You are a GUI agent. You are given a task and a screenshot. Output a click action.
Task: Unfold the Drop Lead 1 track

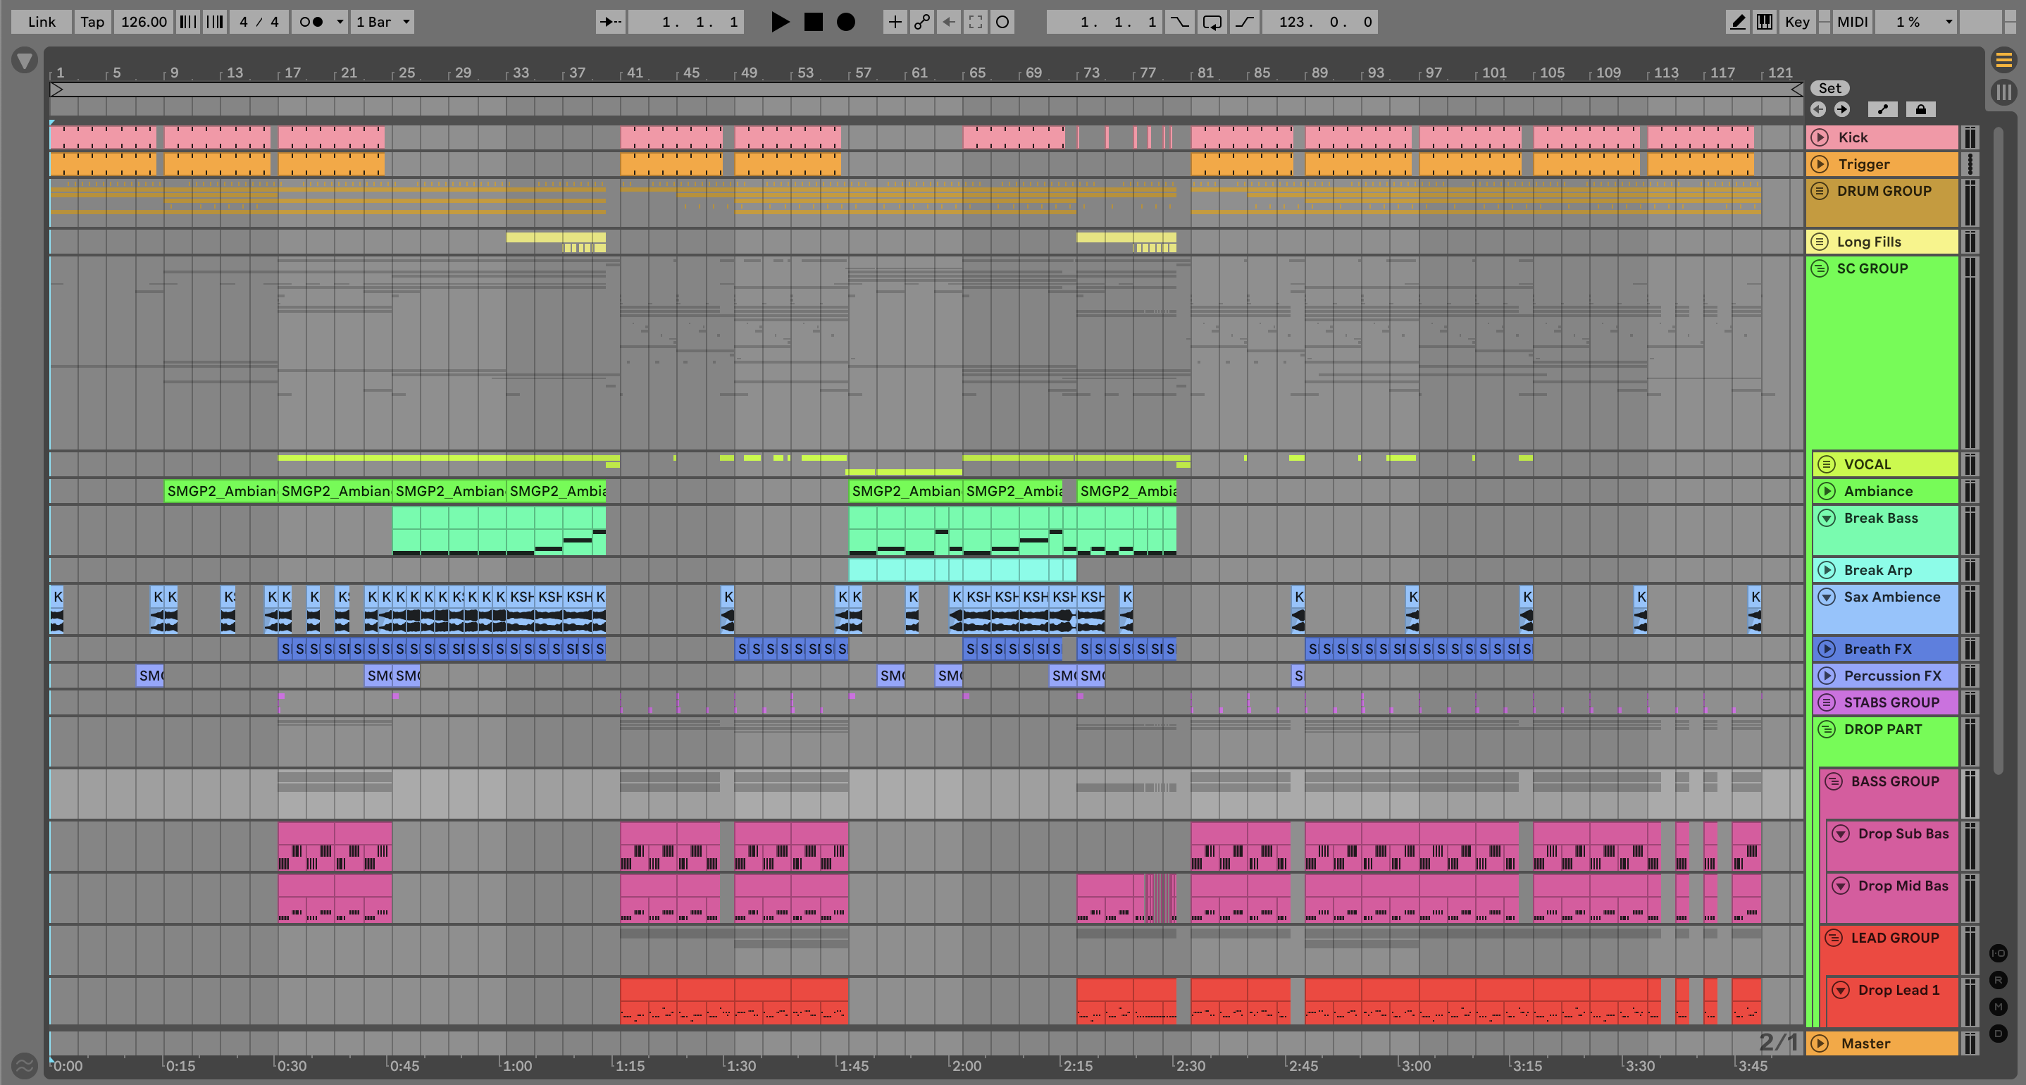tap(1841, 990)
